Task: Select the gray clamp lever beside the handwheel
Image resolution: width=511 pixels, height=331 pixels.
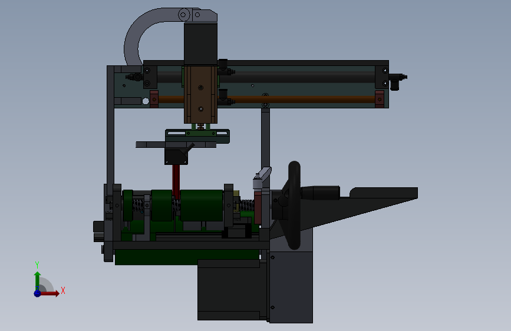Action: [262, 177]
